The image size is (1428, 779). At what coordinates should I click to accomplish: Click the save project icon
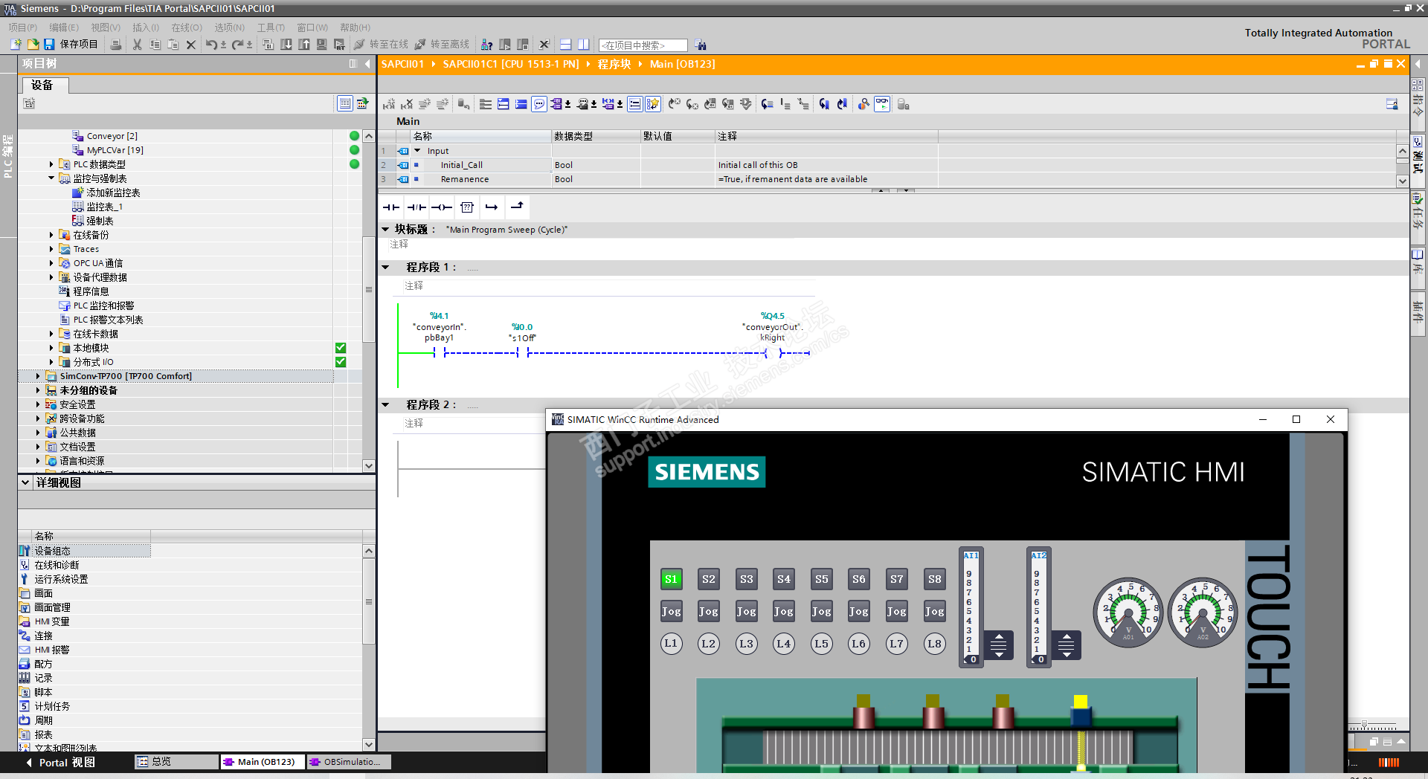[x=49, y=45]
